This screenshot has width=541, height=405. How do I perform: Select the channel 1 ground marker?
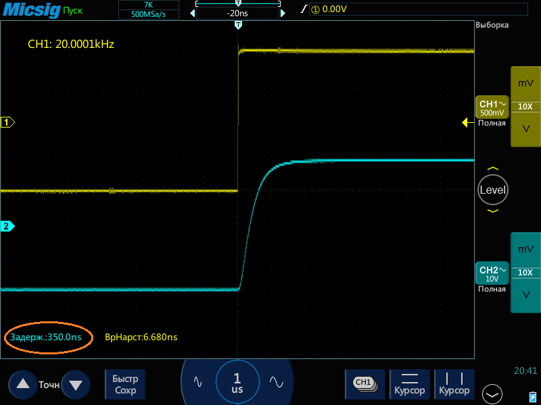[7, 122]
